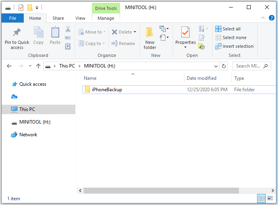Click the Delete X icon
The image size is (278, 205).
coord(115,32)
